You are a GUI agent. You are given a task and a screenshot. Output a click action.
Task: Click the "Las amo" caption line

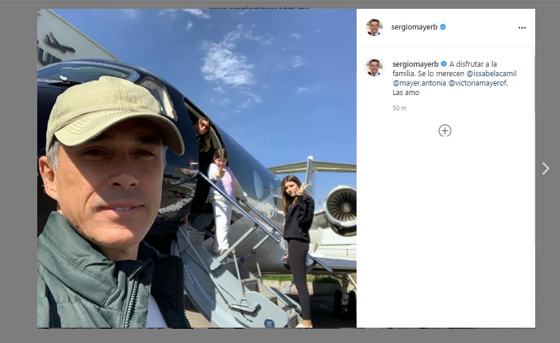click(406, 93)
